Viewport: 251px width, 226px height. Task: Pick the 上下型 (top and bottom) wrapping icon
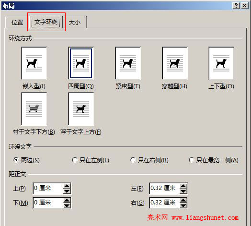click(x=221, y=63)
